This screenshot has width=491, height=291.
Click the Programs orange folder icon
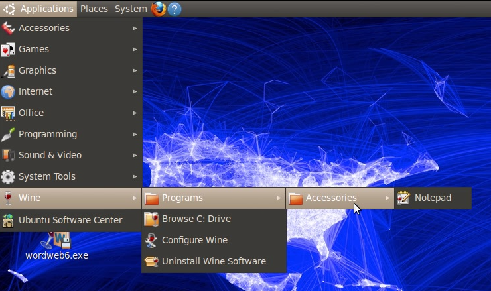(151, 198)
